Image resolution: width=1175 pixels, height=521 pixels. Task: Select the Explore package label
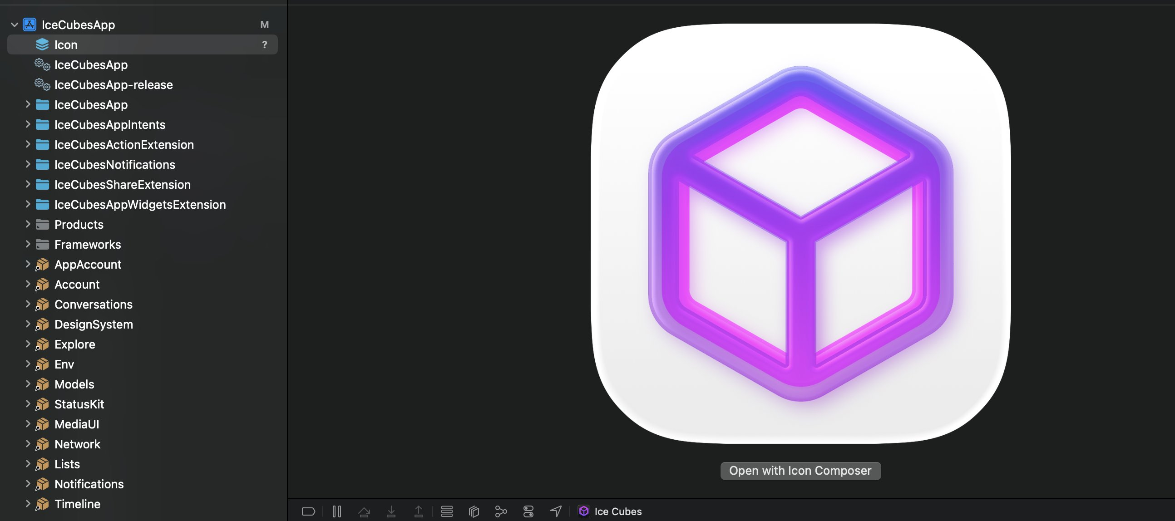pos(75,344)
